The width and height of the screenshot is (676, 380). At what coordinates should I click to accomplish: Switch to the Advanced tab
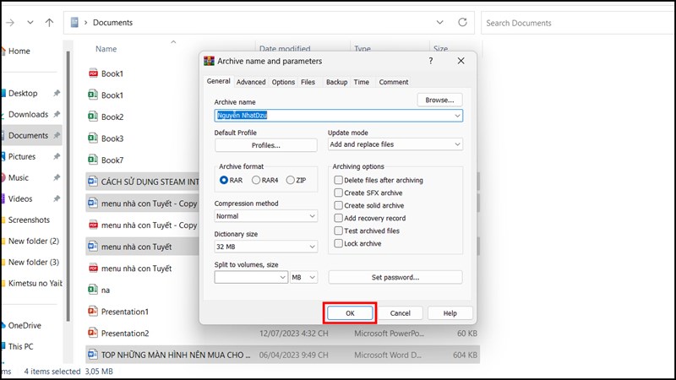pyautogui.click(x=251, y=82)
